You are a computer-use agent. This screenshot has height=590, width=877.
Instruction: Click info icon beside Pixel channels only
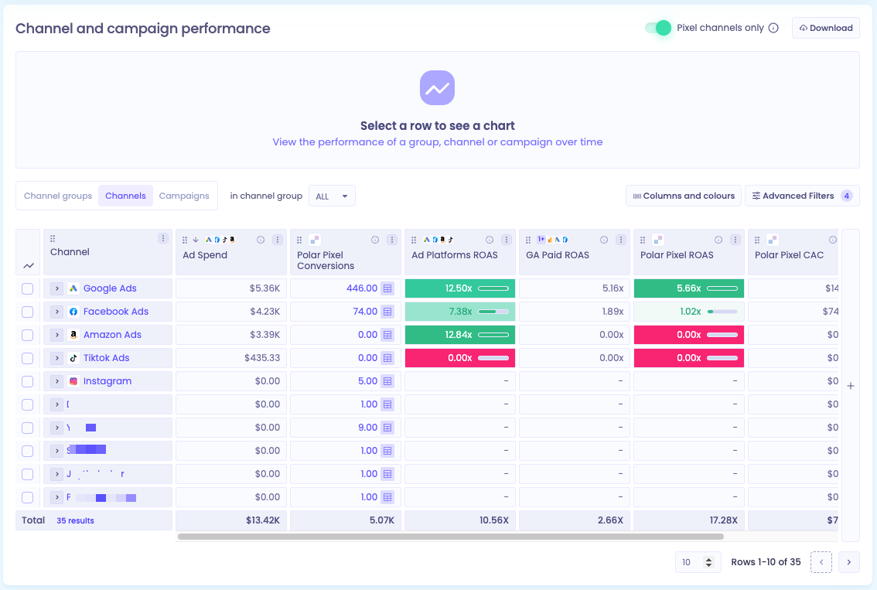tap(773, 28)
